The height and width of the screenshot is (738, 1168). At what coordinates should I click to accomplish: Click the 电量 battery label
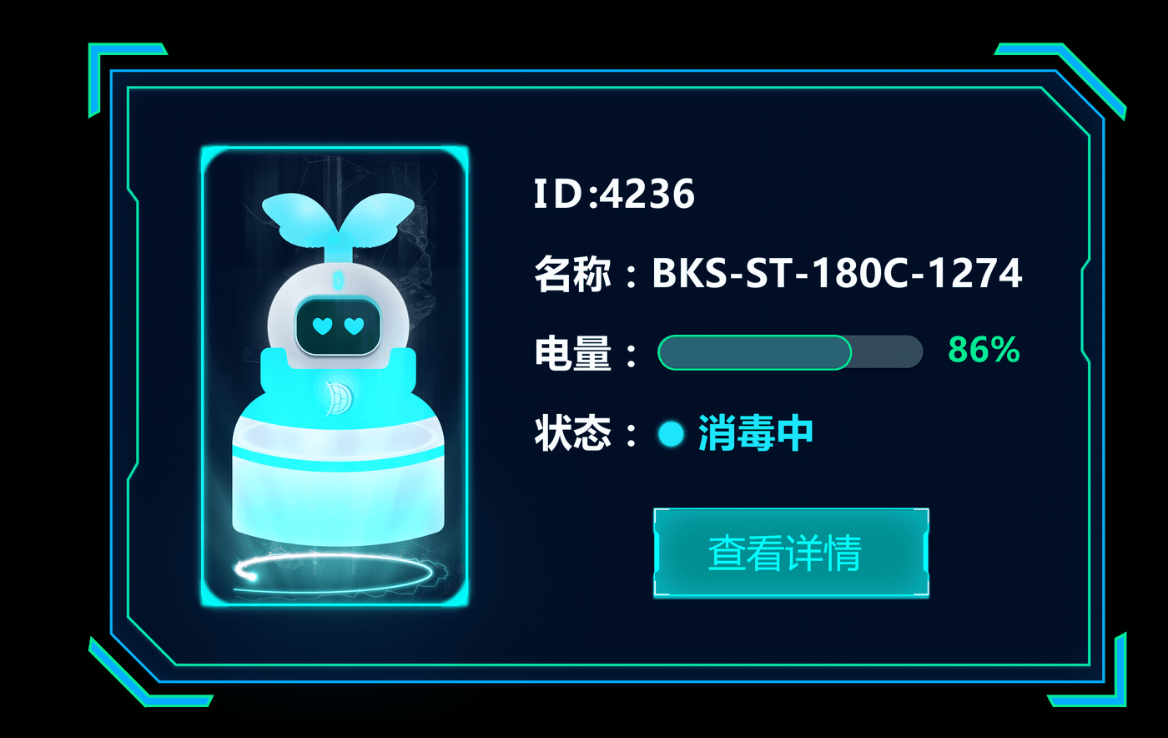[x=573, y=353]
